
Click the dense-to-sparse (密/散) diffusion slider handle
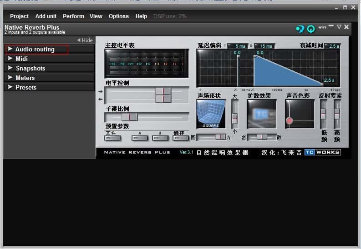pyautogui.click(x=262, y=137)
